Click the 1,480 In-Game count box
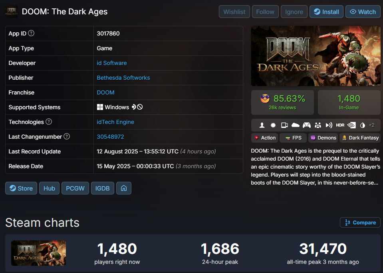This screenshot has height=273, width=383. [x=349, y=102]
